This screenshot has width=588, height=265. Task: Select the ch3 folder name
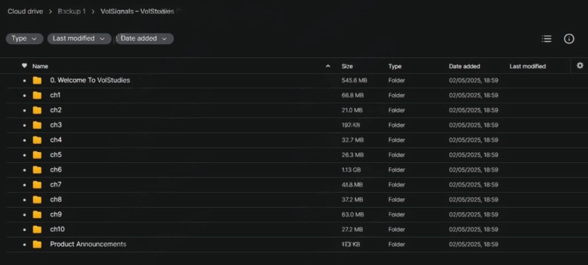click(56, 125)
